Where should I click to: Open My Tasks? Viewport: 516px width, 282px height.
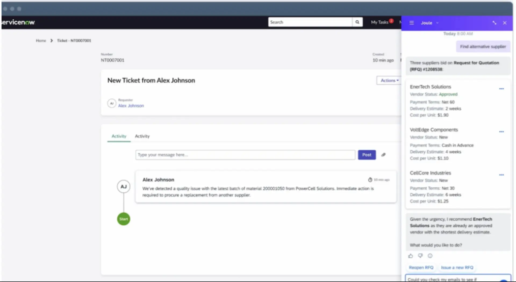tap(379, 22)
